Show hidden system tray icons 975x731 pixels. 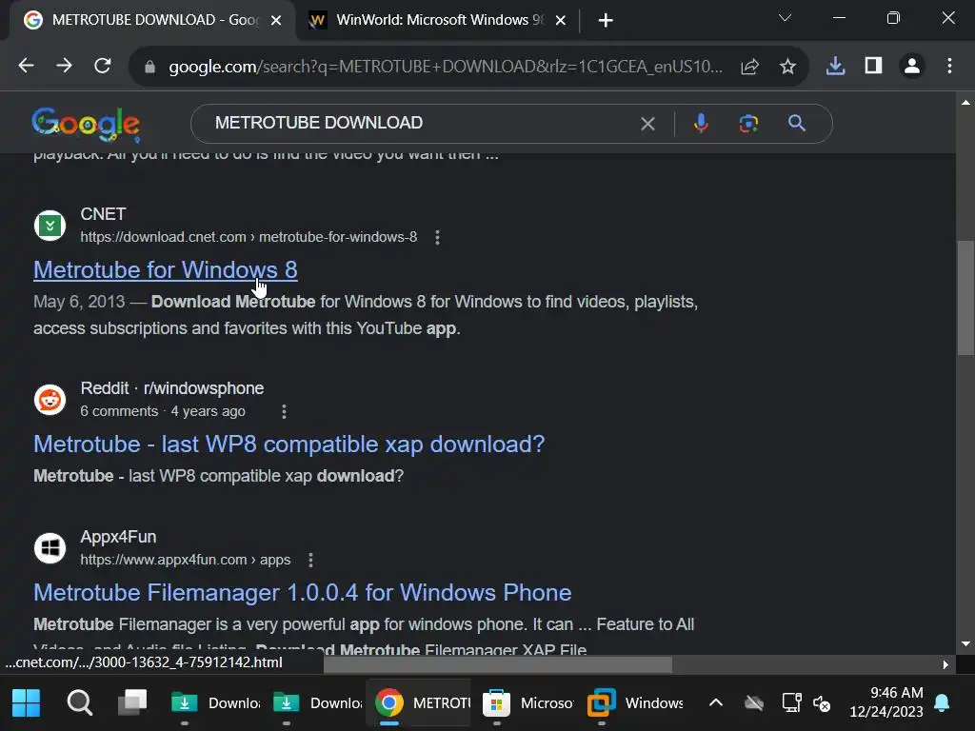click(x=716, y=703)
